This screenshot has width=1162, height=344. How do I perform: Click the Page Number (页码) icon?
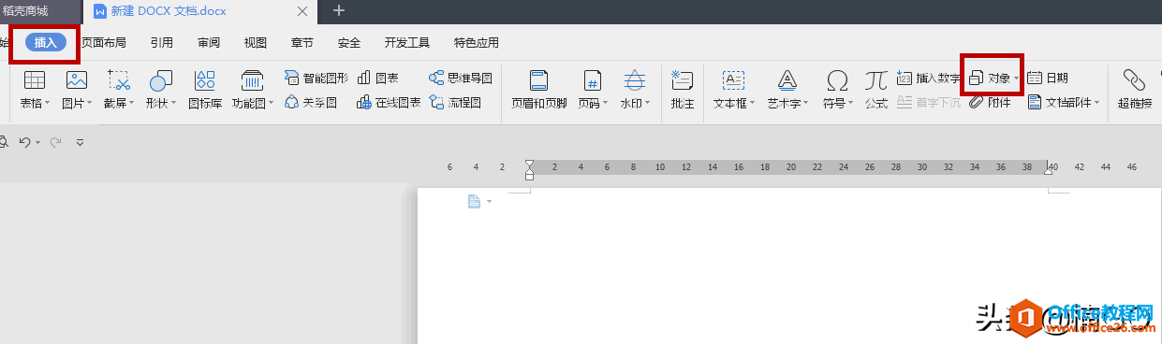pos(592,81)
